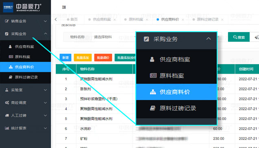This screenshot has width=259, height=148.
Task: Click the blue 新增 button
Action: pos(65,57)
